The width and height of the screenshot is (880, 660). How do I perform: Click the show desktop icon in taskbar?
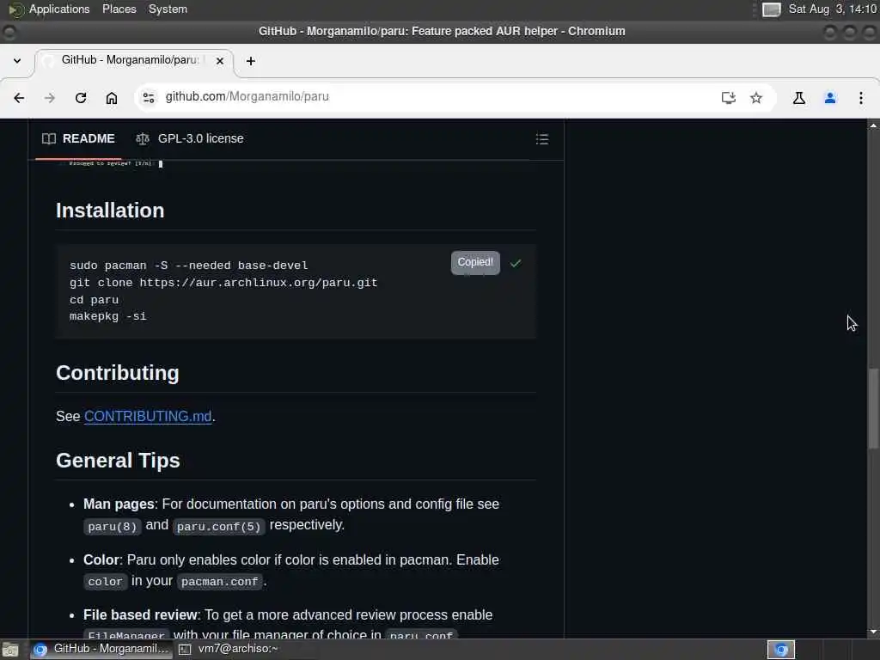pos(10,650)
